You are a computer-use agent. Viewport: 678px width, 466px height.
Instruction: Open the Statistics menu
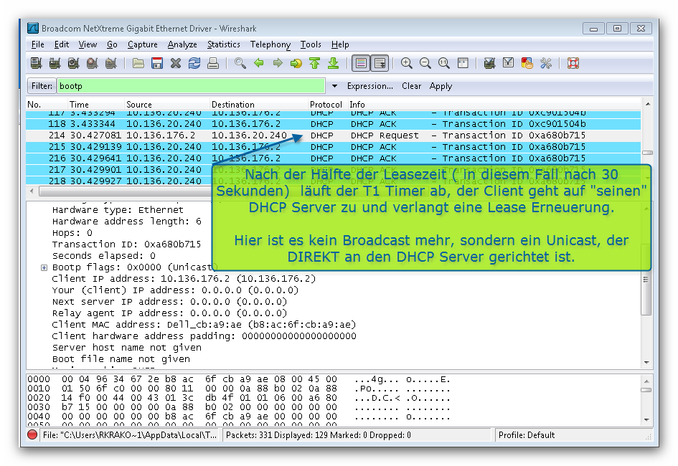[x=224, y=44]
